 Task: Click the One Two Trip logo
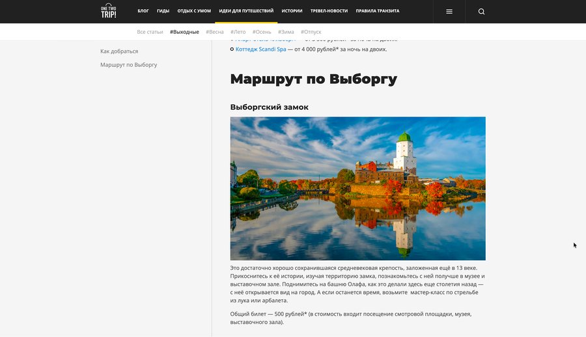tap(108, 11)
